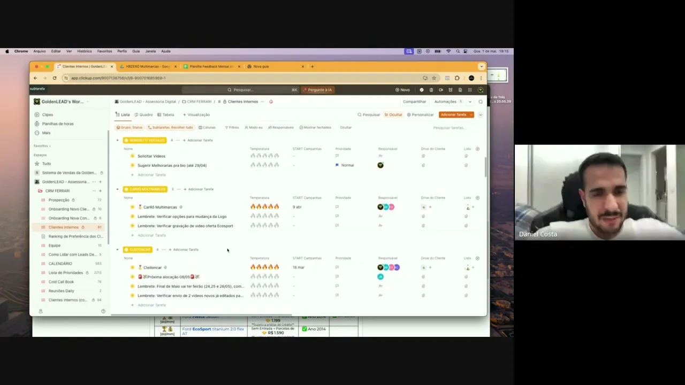Open Personalizar settings

click(420, 114)
